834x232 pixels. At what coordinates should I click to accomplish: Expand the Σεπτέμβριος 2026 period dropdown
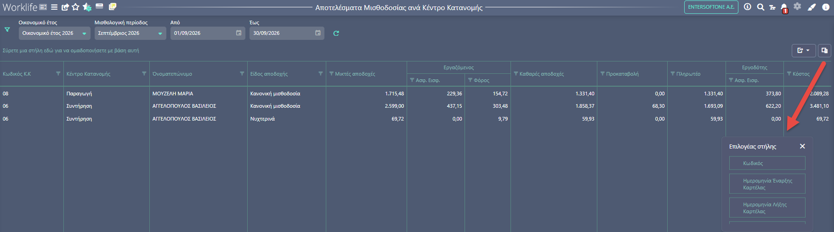tap(130, 33)
